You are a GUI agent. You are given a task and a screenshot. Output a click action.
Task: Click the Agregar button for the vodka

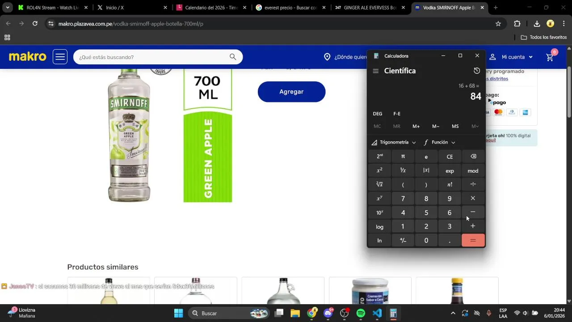click(291, 92)
